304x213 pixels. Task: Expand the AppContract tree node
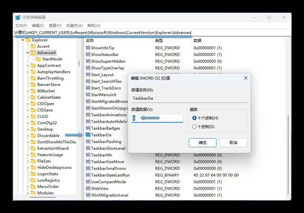tap(28, 65)
